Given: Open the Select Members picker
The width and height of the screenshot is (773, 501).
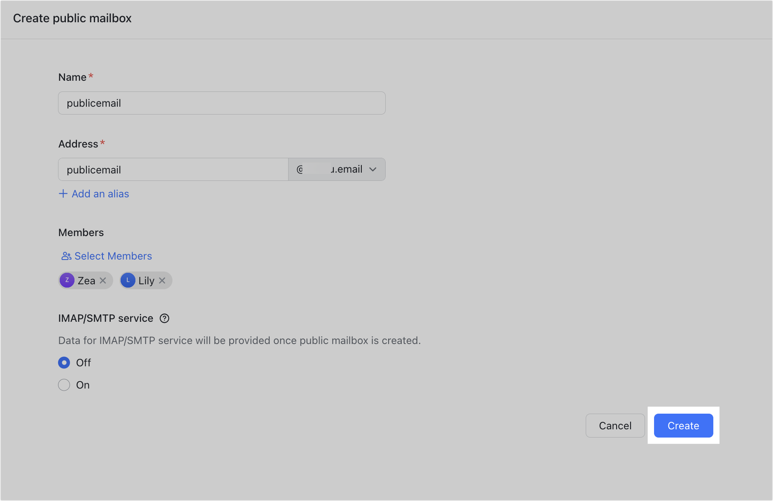Looking at the screenshot, I should point(113,256).
